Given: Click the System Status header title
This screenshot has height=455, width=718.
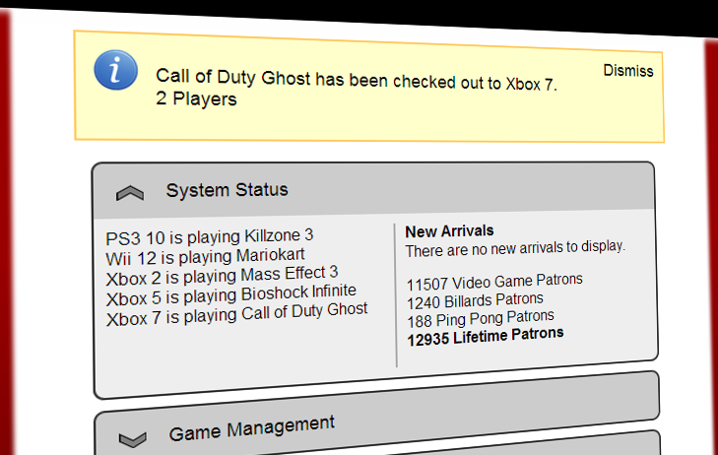Looking at the screenshot, I should [x=228, y=189].
